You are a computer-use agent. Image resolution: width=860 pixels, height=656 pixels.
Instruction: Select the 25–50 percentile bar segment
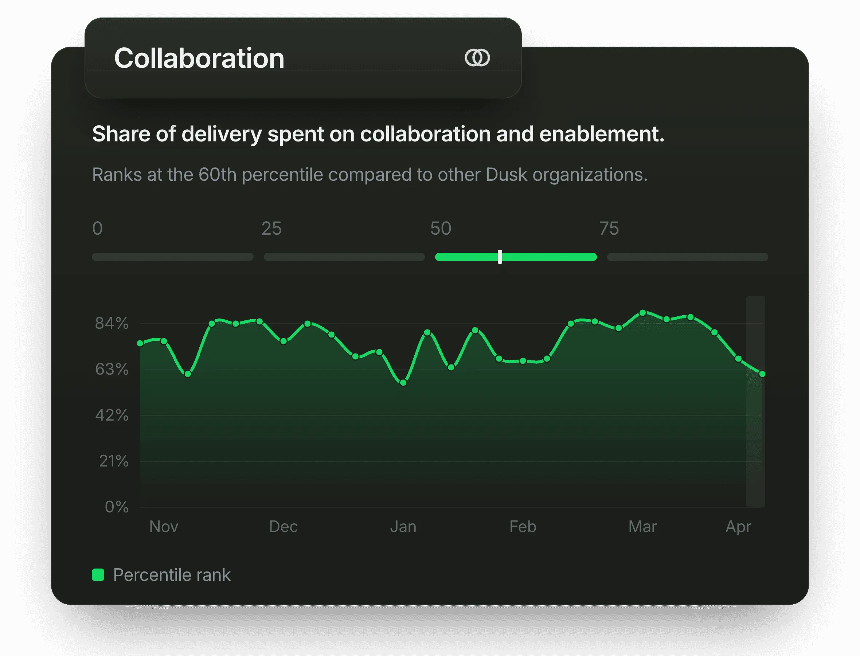pos(344,257)
